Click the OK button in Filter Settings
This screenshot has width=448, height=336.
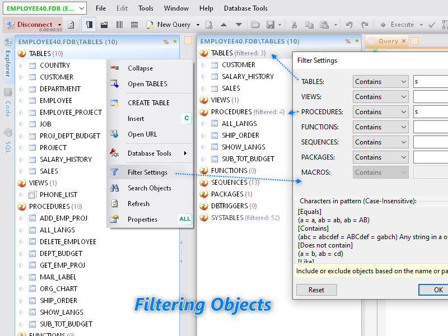click(435, 290)
